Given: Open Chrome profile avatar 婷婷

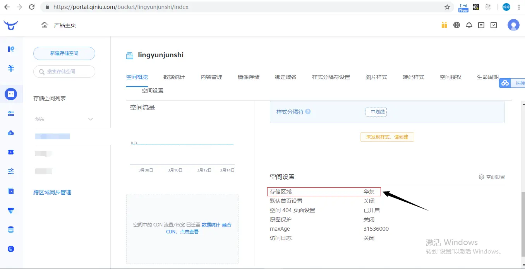Looking at the screenshot, I should [506, 7].
